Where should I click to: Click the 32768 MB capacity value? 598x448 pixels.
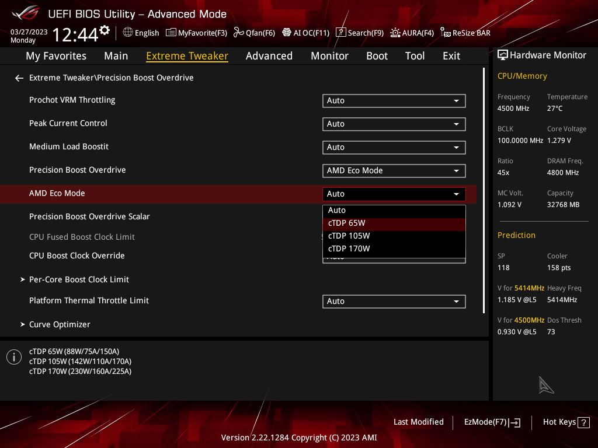[x=563, y=205]
